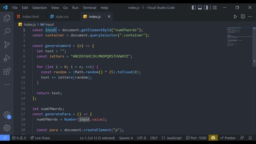This screenshot has width=256, height=144.
Task: Open the Go menu
Action: point(66,8)
